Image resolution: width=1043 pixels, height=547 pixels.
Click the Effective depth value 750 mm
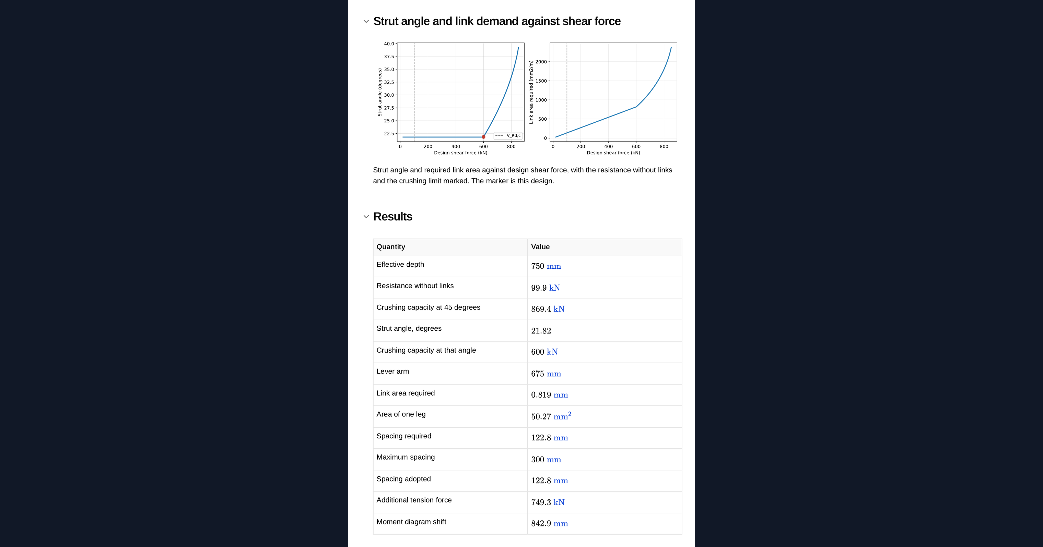click(x=546, y=266)
